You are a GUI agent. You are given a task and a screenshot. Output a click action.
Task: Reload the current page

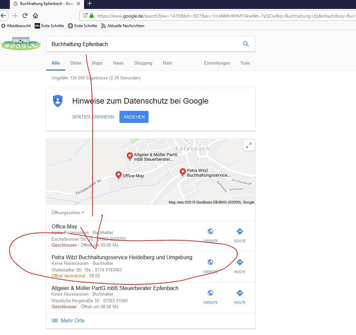[25, 16]
